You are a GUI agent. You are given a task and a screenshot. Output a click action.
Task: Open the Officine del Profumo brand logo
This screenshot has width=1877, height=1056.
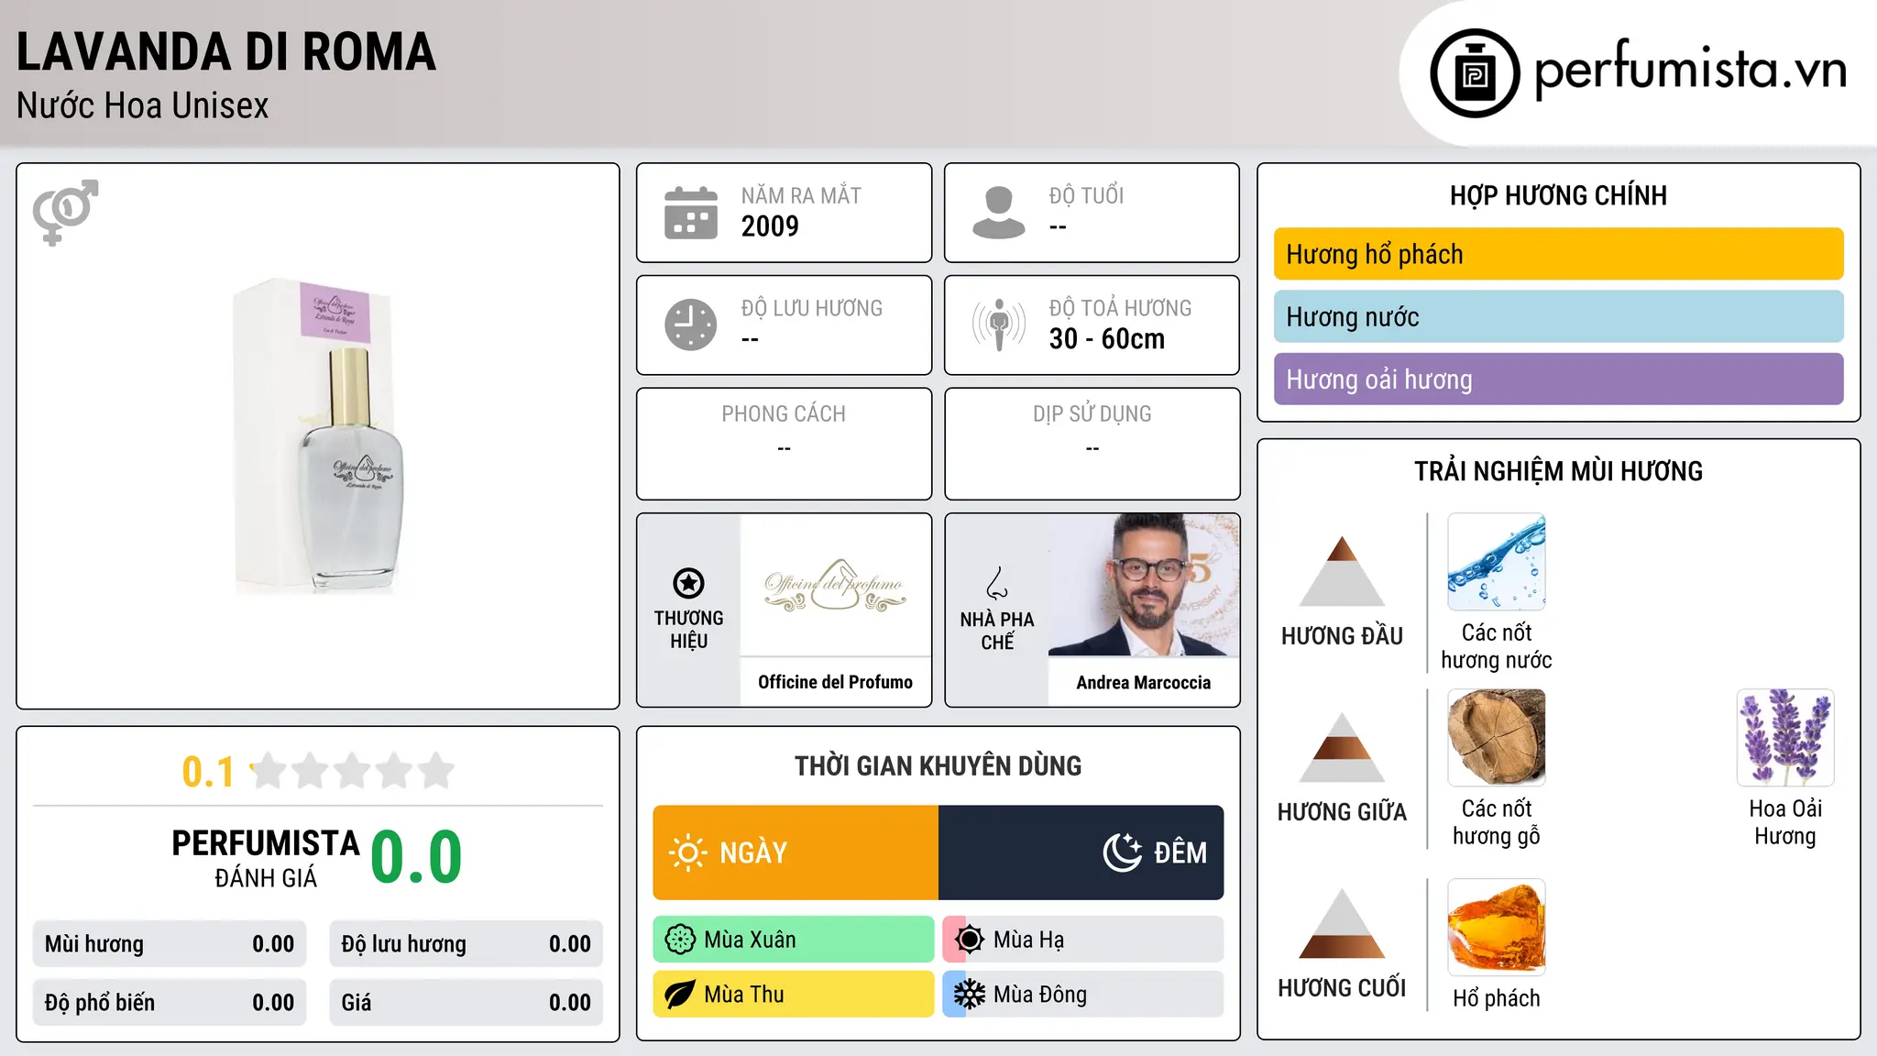(x=835, y=585)
